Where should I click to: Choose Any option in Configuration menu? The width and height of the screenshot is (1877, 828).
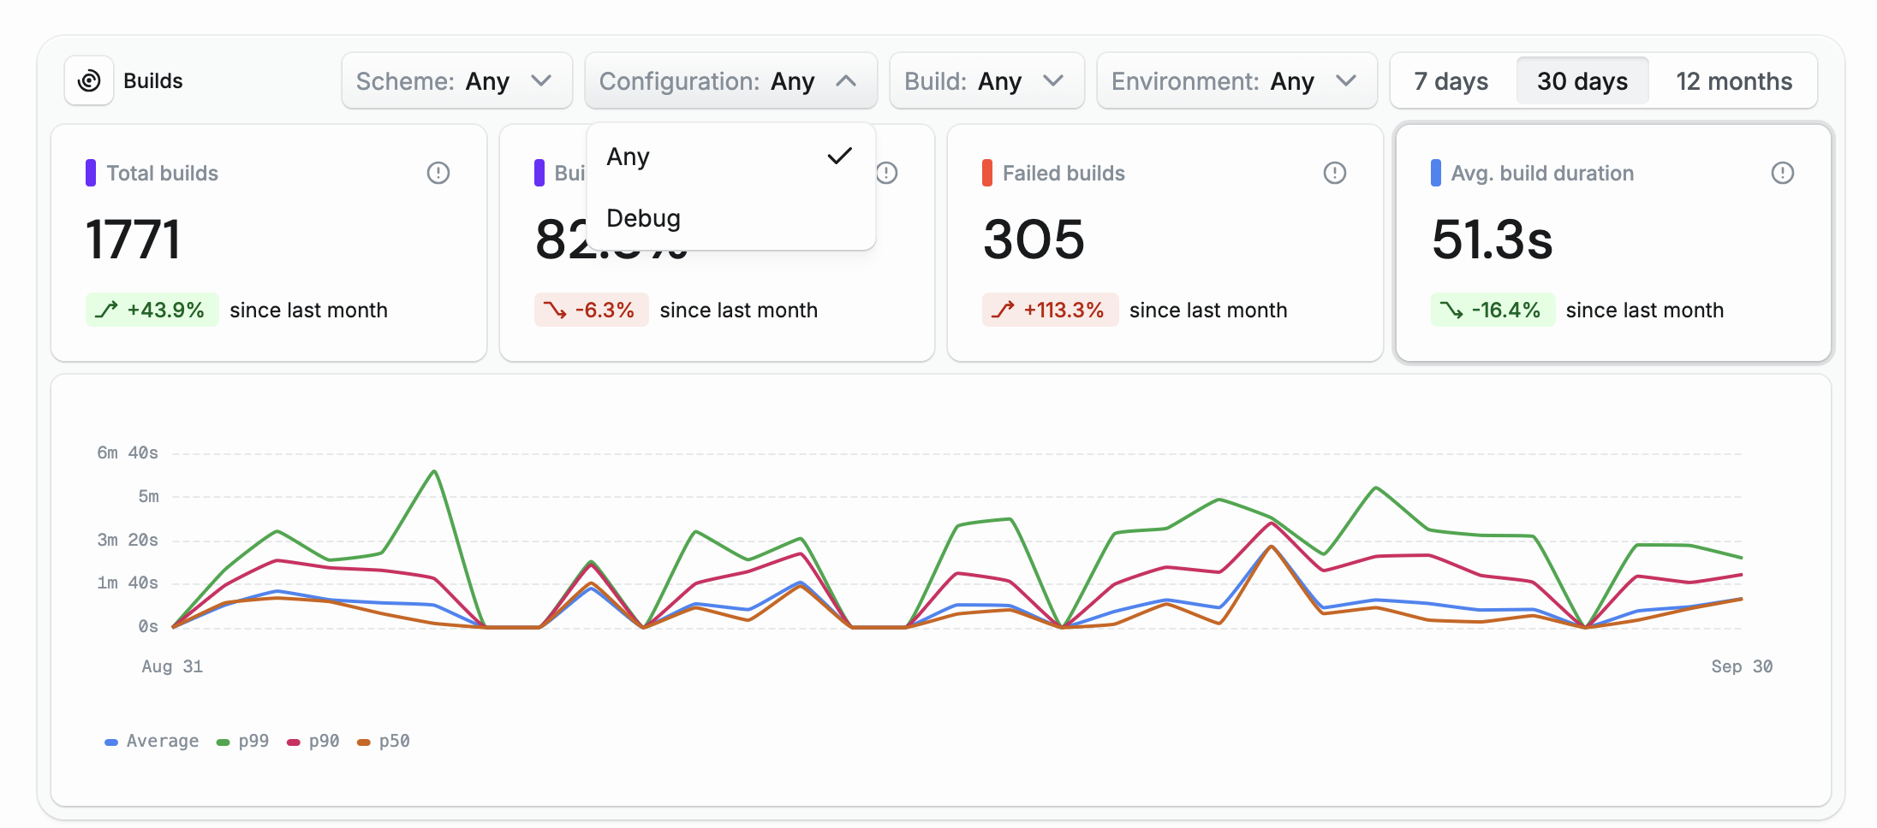tap(629, 157)
